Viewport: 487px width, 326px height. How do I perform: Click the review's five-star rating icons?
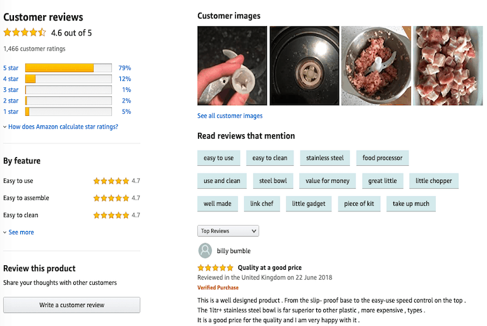pos(215,268)
